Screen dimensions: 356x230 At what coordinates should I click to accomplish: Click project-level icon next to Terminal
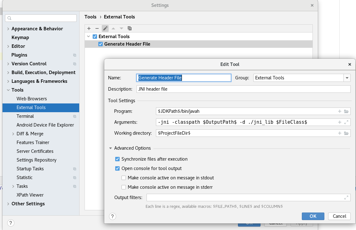(75, 116)
